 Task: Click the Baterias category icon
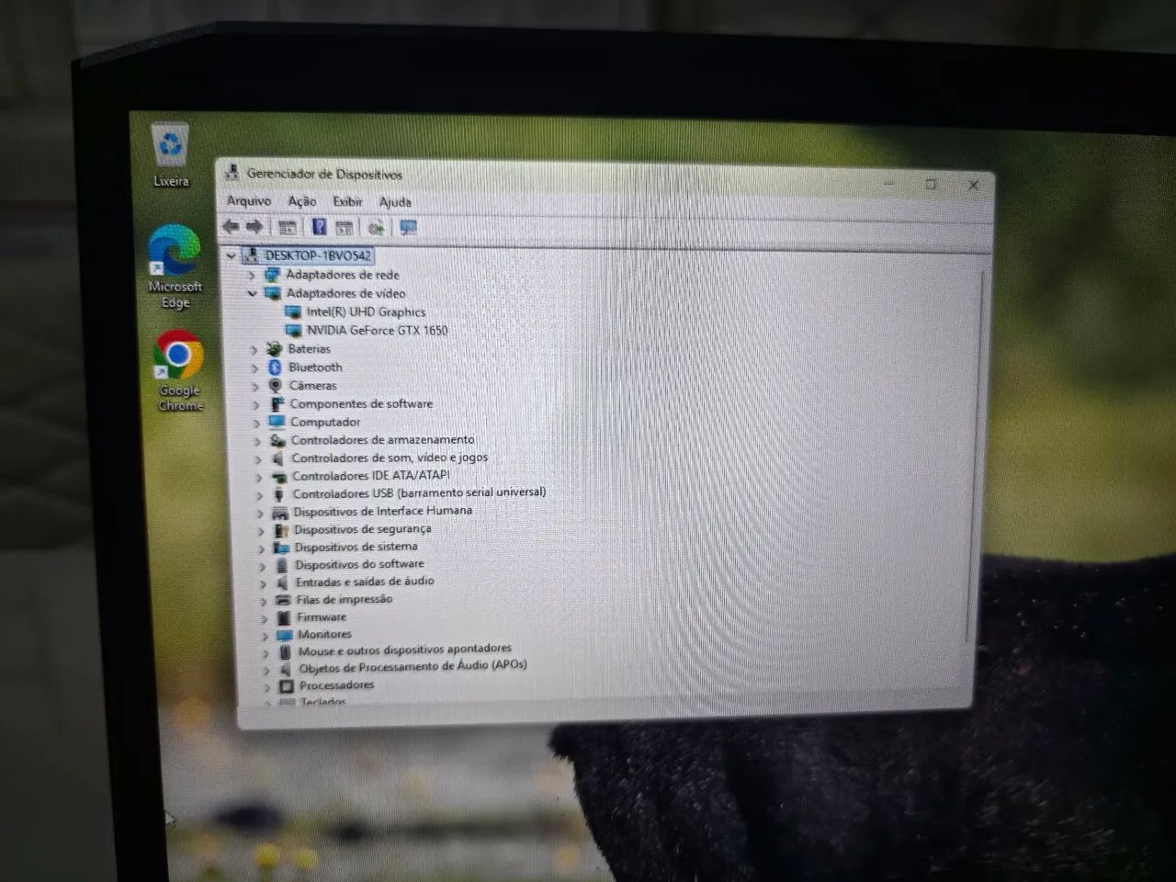[274, 349]
